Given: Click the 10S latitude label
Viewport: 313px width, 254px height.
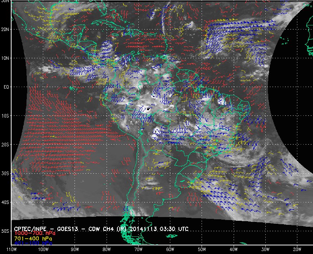Looking at the screenshot, I should tap(6, 116).
